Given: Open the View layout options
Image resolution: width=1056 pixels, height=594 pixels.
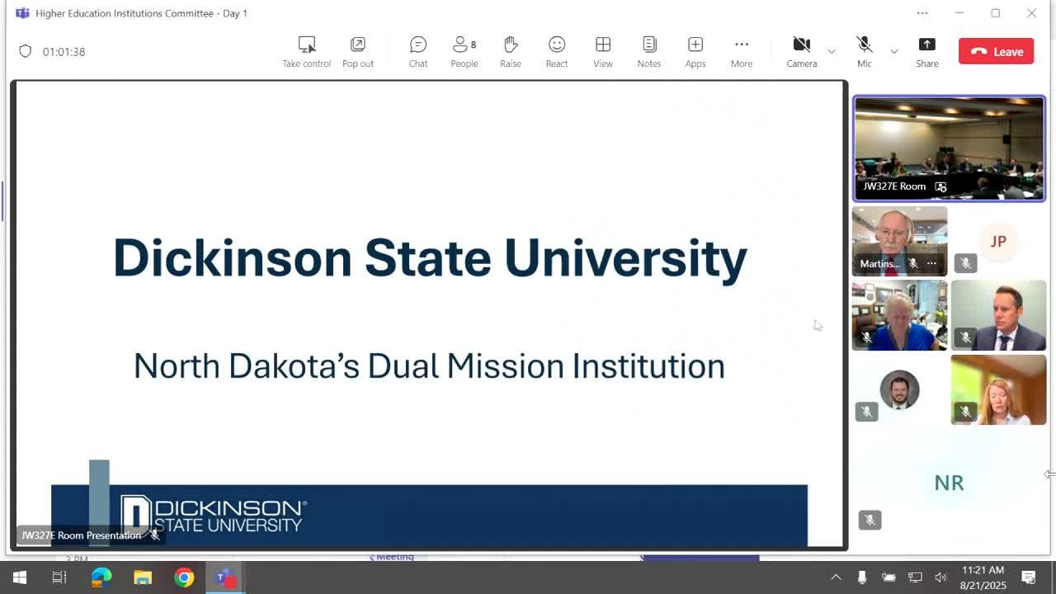Looking at the screenshot, I should (x=603, y=52).
